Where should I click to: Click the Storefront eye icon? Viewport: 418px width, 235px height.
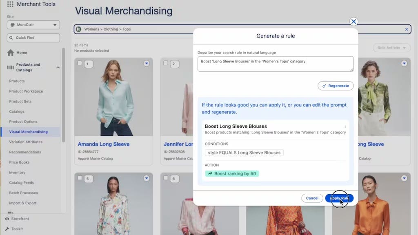7,219
